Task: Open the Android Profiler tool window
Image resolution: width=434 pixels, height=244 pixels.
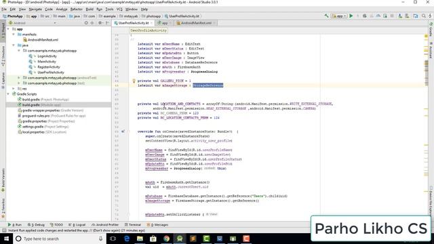Action: (x=105, y=224)
